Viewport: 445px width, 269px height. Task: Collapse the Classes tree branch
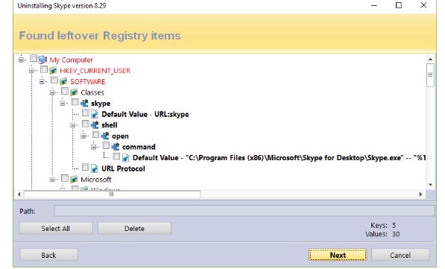(52, 92)
